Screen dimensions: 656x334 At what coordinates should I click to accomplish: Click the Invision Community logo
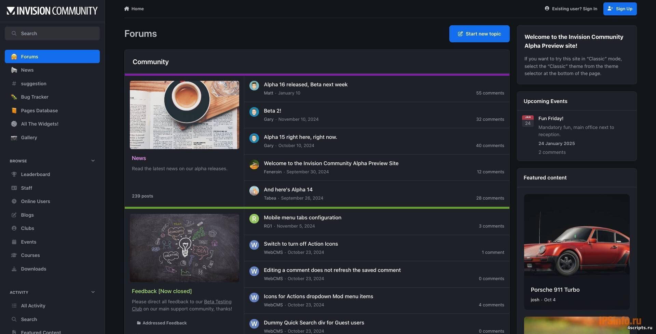tap(52, 11)
